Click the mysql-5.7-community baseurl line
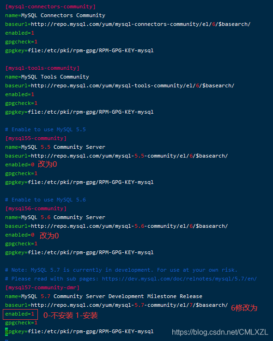Viewport: 273px width, 341px height. [x=116, y=305]
